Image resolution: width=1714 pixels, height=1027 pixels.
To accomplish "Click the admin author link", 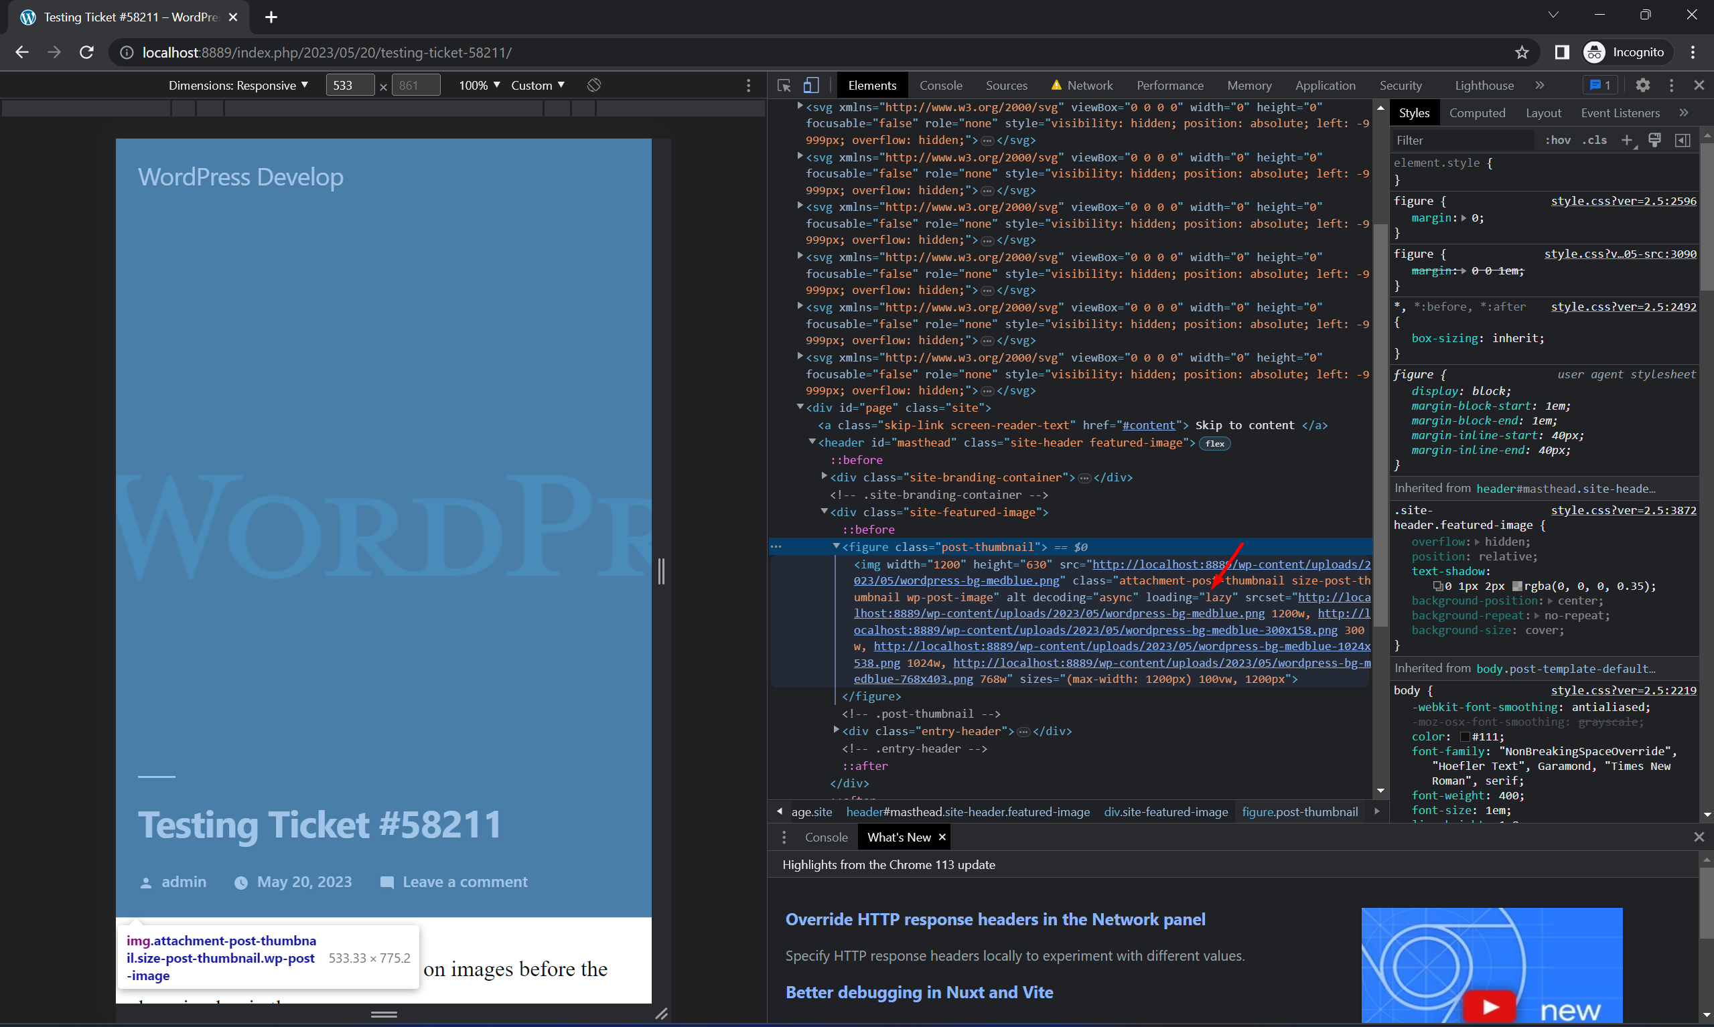I will [x=184, y=882].
